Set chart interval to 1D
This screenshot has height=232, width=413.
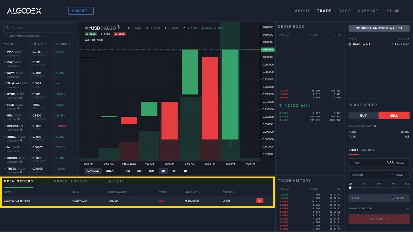coord(185,171)
